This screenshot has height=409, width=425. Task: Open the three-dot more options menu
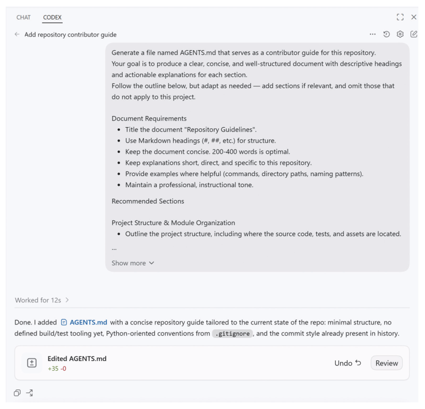[x=373, y=34]
